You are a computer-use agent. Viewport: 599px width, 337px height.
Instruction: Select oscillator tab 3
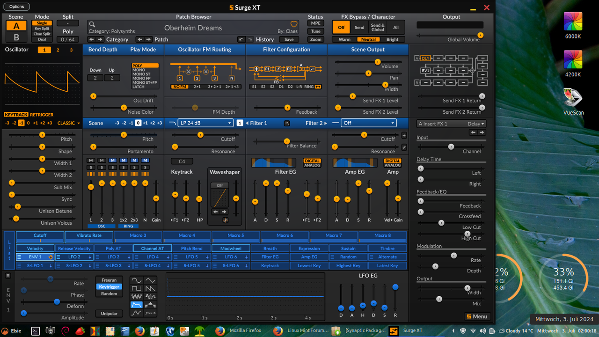(x=71, y=50)
